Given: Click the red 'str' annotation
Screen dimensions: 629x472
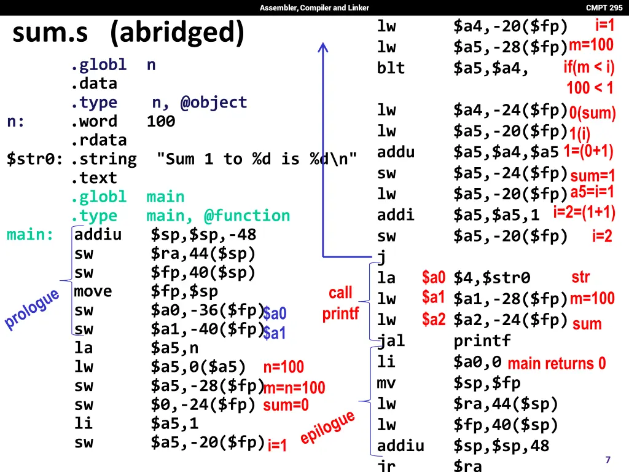Looking at the screenshot, I should point(580,277).
